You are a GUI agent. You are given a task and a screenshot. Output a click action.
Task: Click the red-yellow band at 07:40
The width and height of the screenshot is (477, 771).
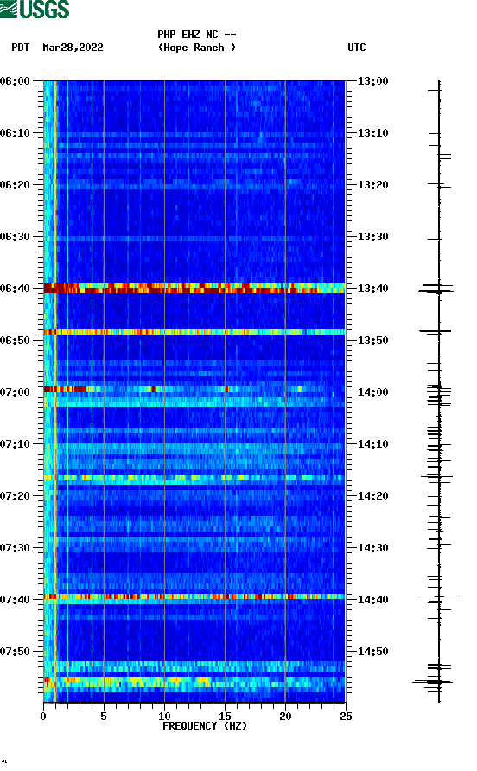tap(194, 596)
